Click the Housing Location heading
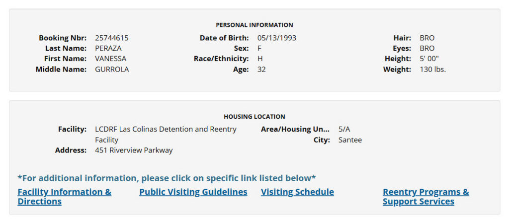Image resolution: width=509 pixels, height=219 pixels. pyautogui.click(x=254, y=117)
